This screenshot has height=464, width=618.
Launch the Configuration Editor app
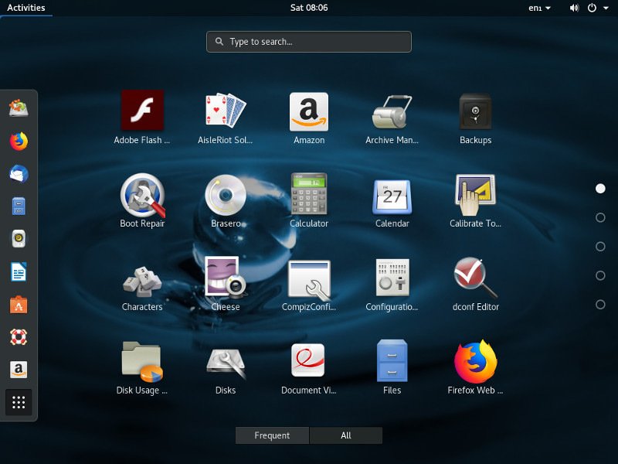coord(392,284)
